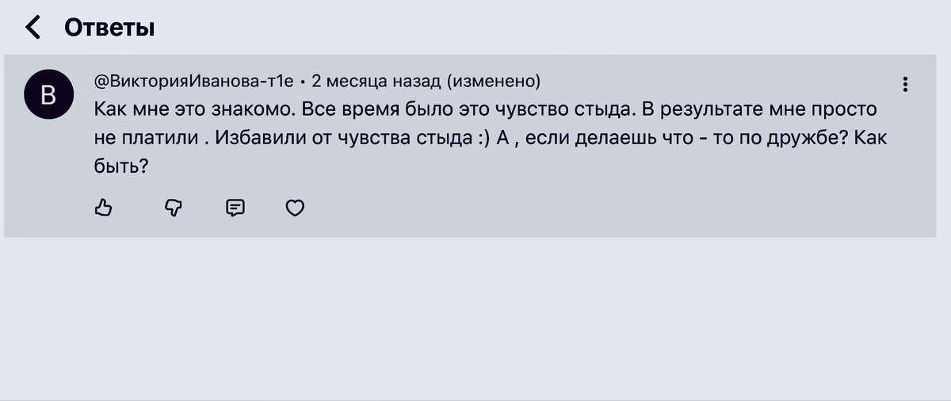Open the round "В" profile avatar

pos(48,95)
